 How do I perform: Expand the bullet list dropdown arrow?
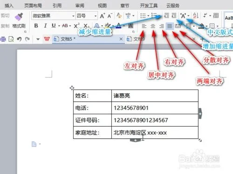pos(148,16)
